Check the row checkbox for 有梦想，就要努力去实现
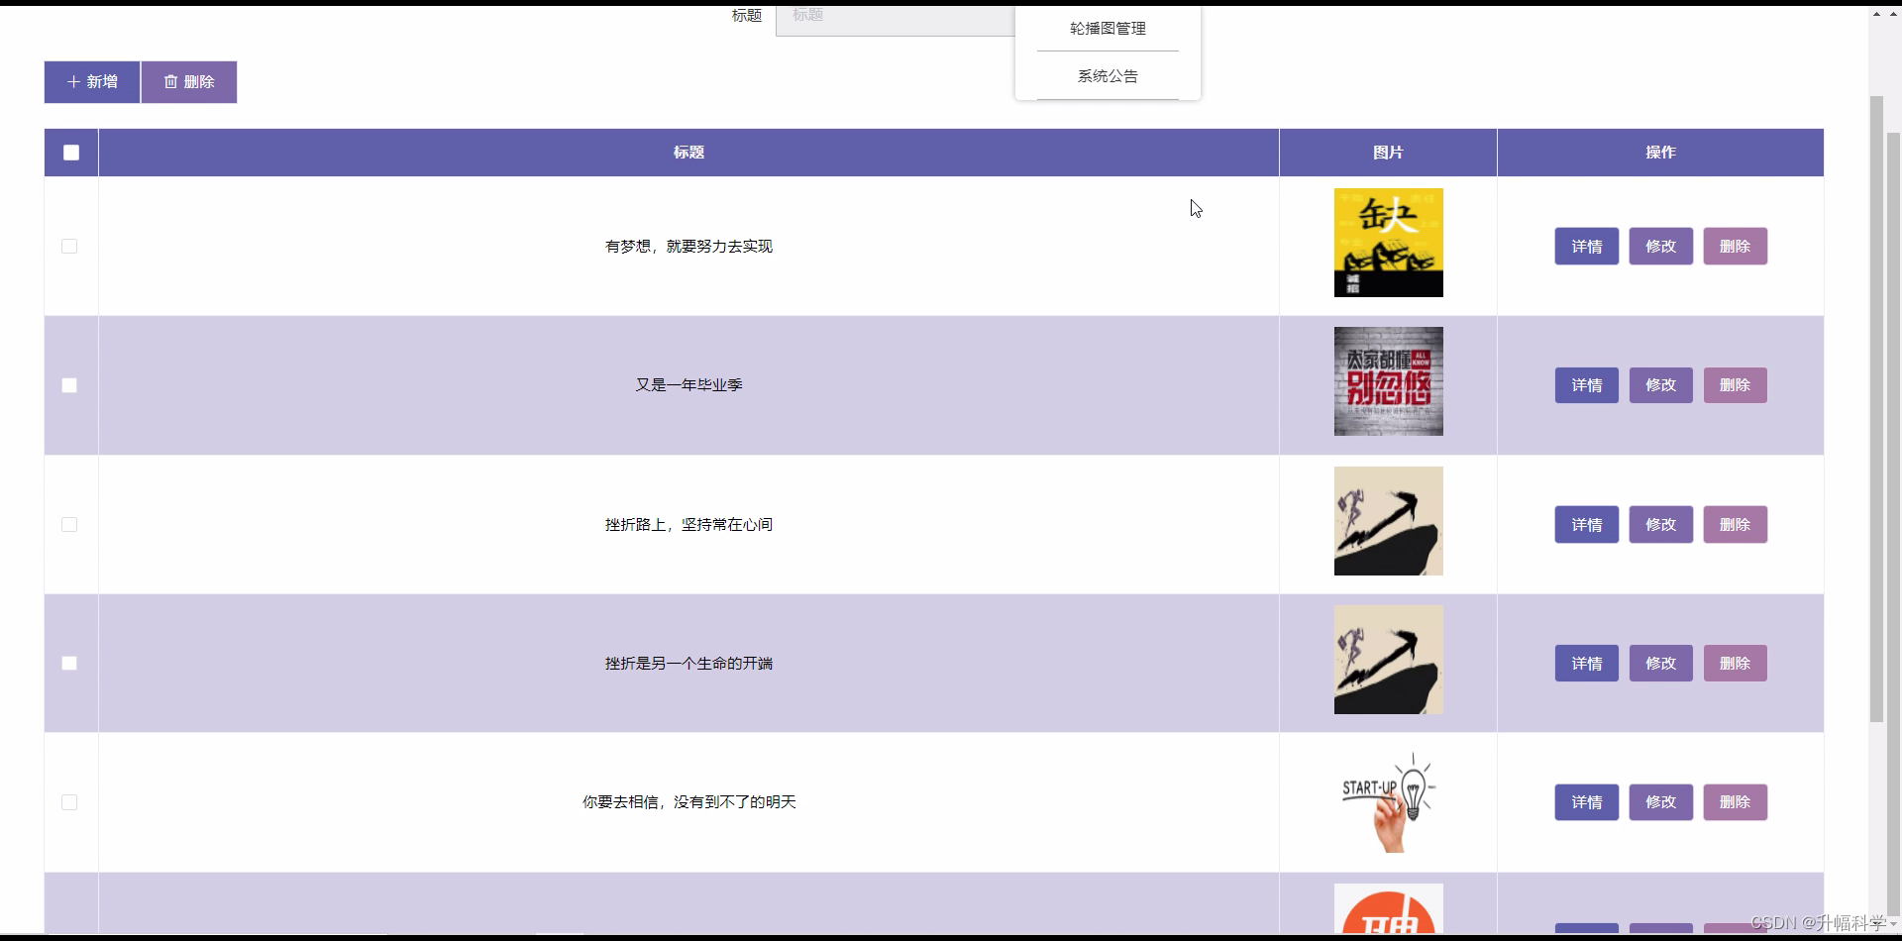 pyautogui.click(x=68, y=246)
